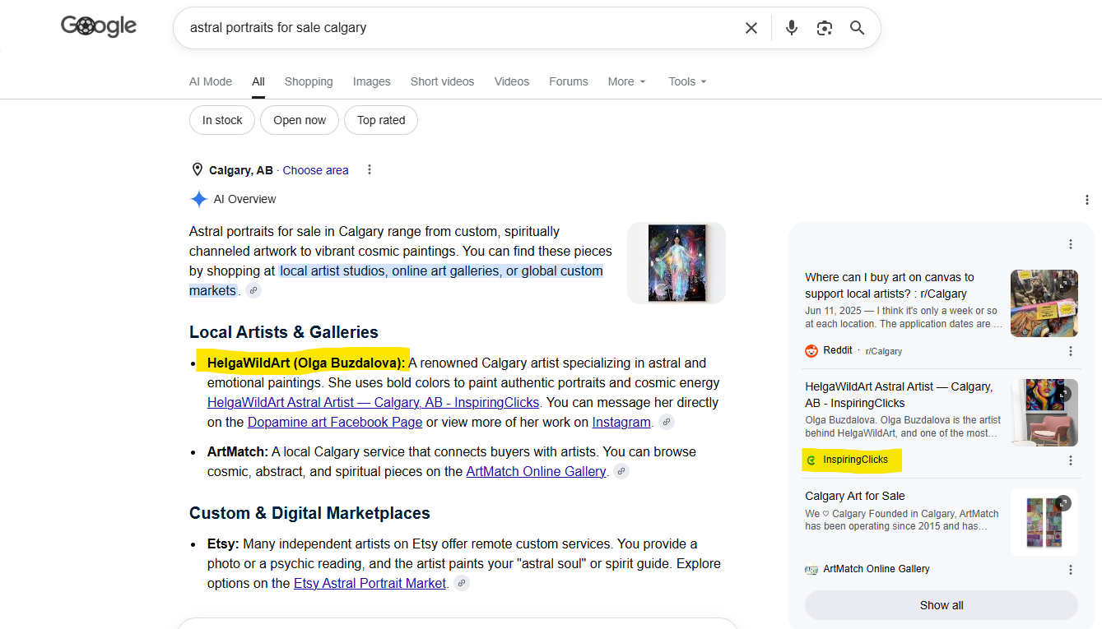
Task: Open the ArtMatch Online Gallery link
Action: (x=537, y=472)
